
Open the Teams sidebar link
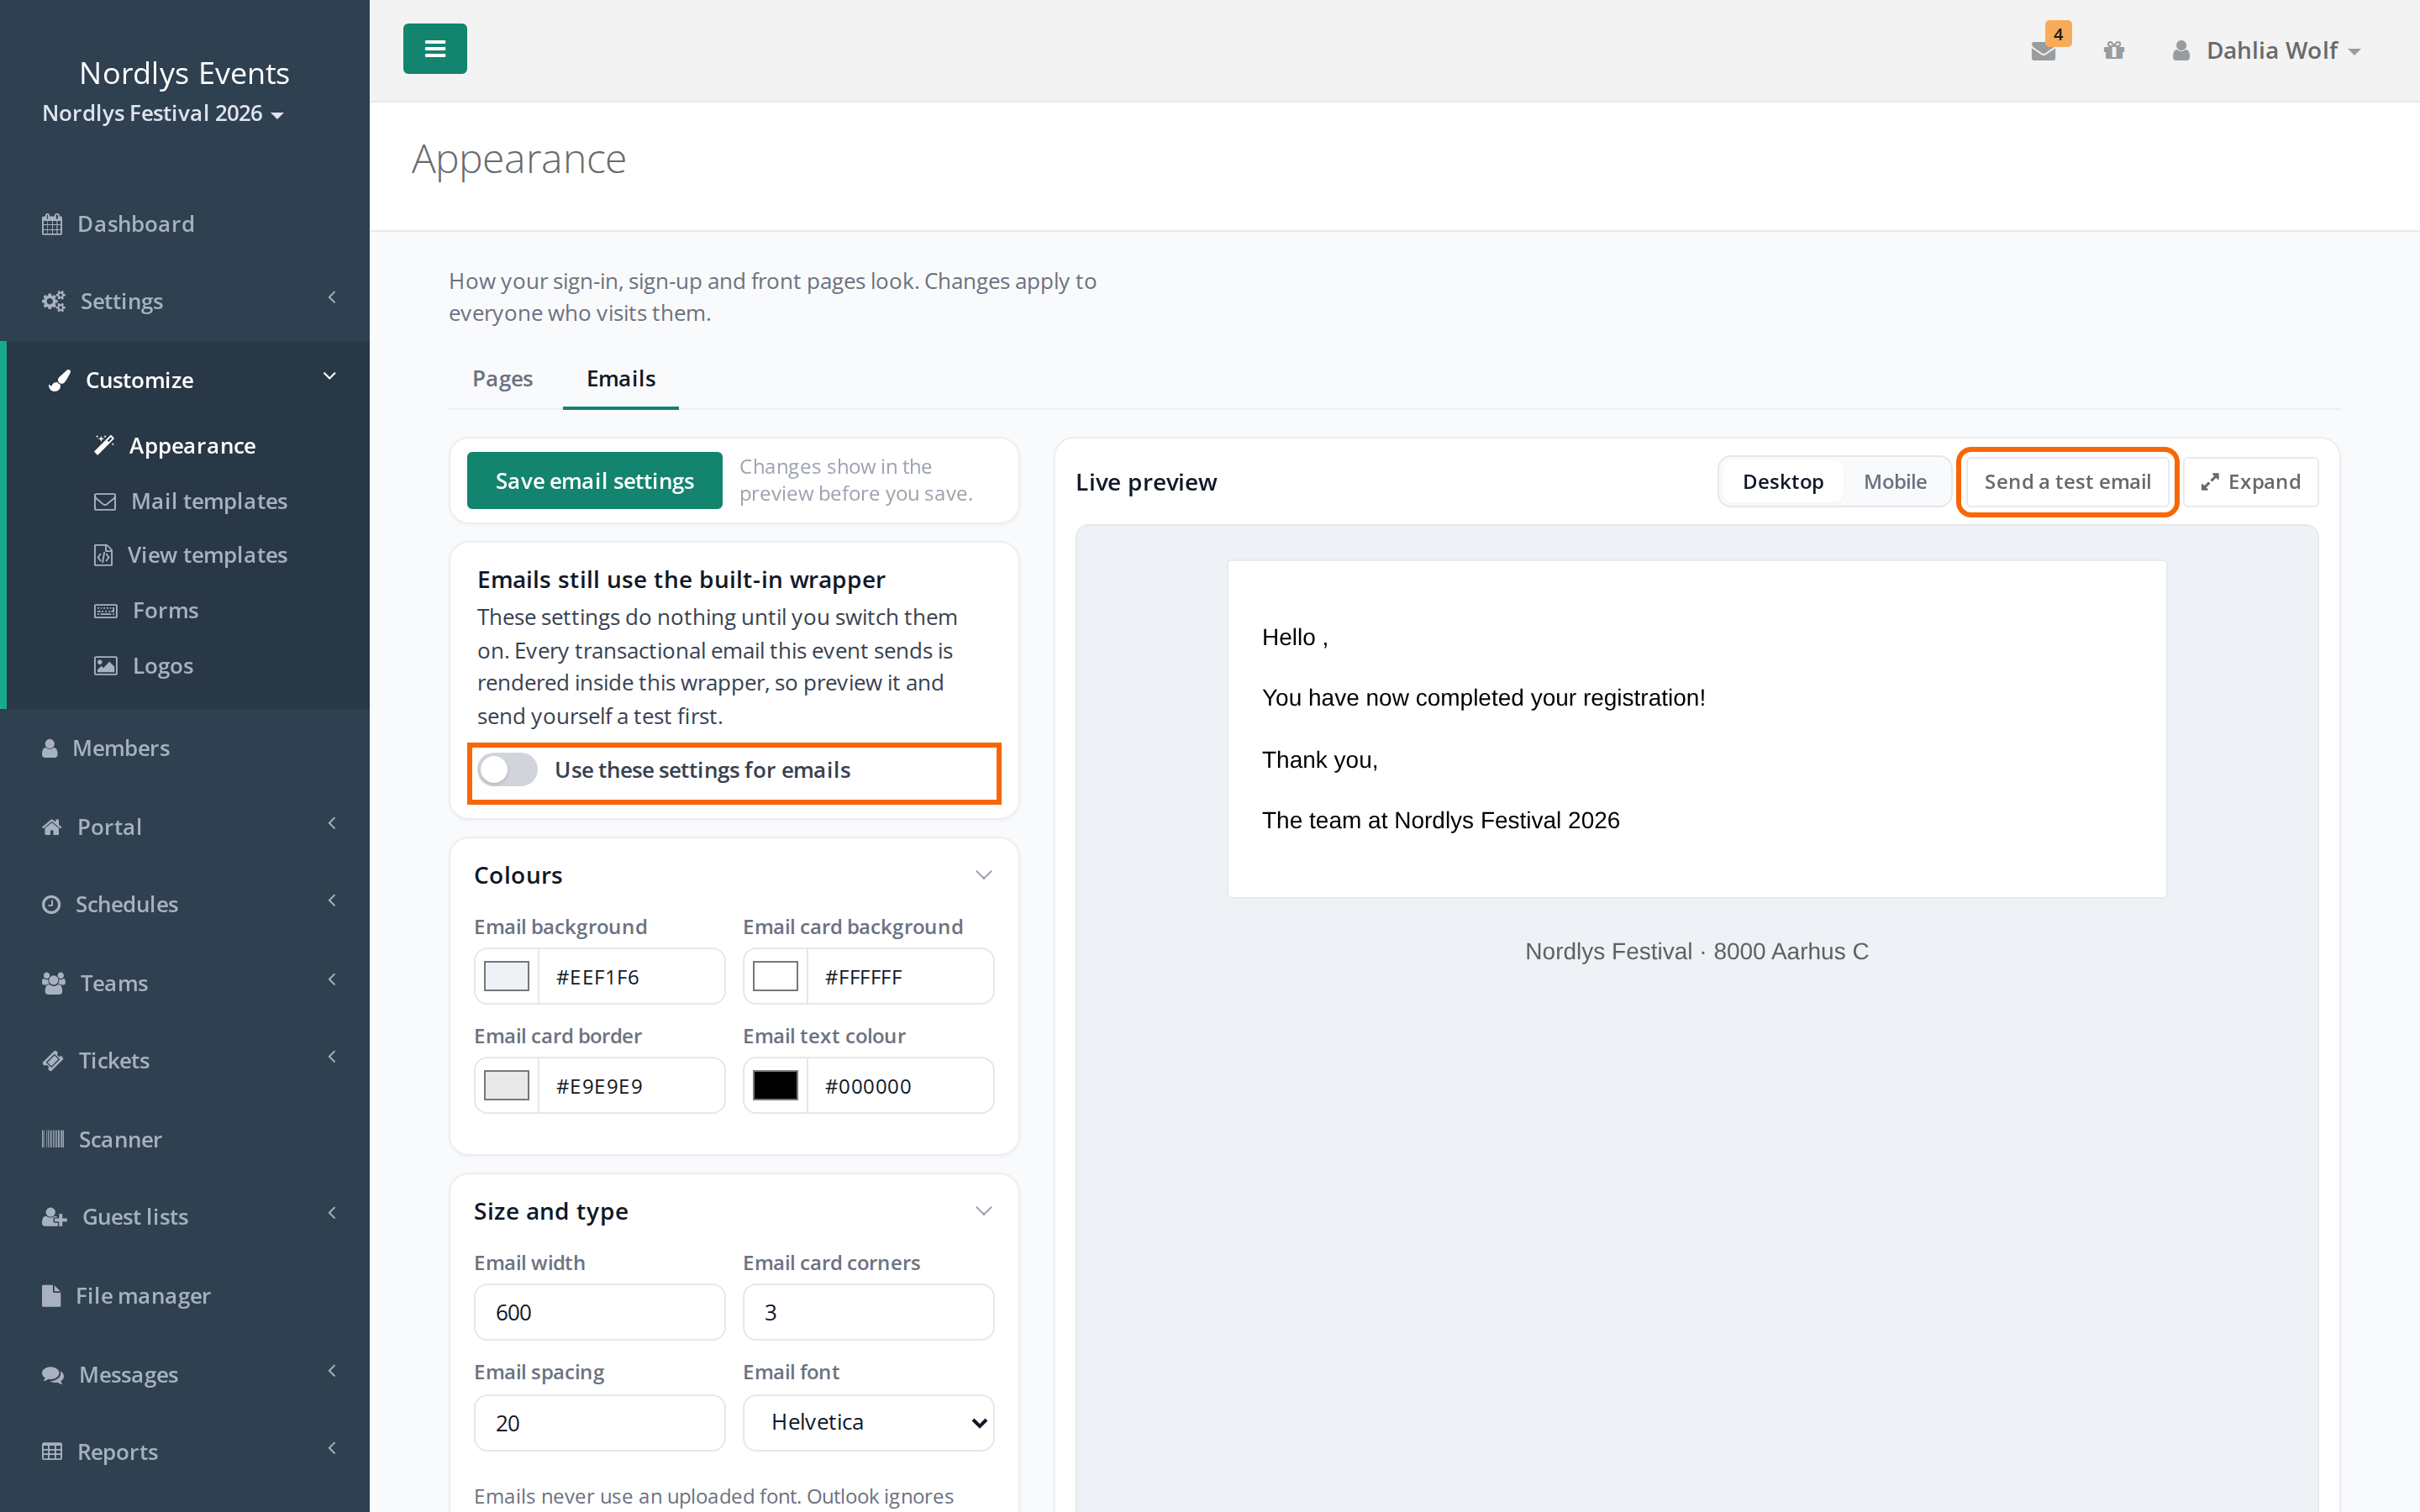tap(185, 983)
